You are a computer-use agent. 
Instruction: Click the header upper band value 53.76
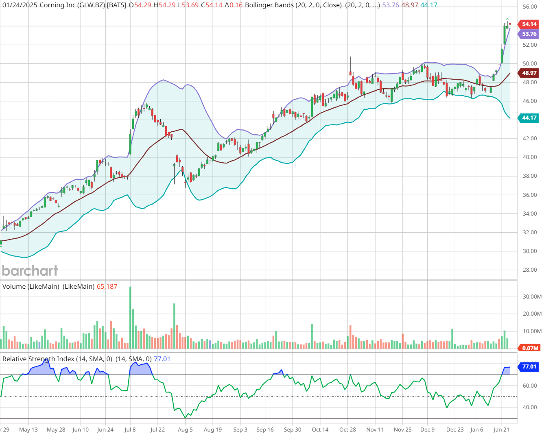click(391, 5)
